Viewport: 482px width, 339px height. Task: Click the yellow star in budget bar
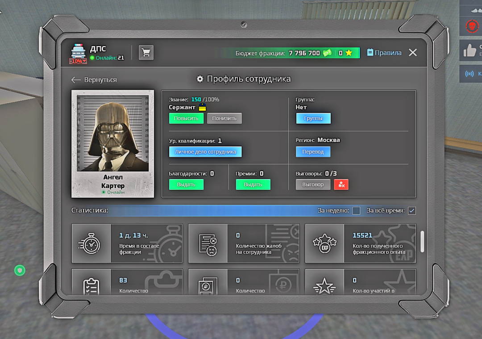click(349, 53)
